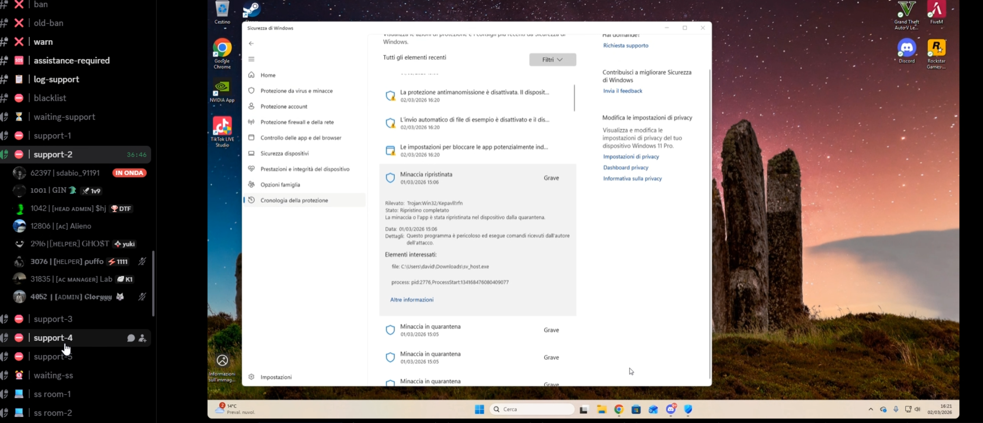Open the Windows Security hamburger navigation menu
The image size is (983, 423).
click(251, 59)
